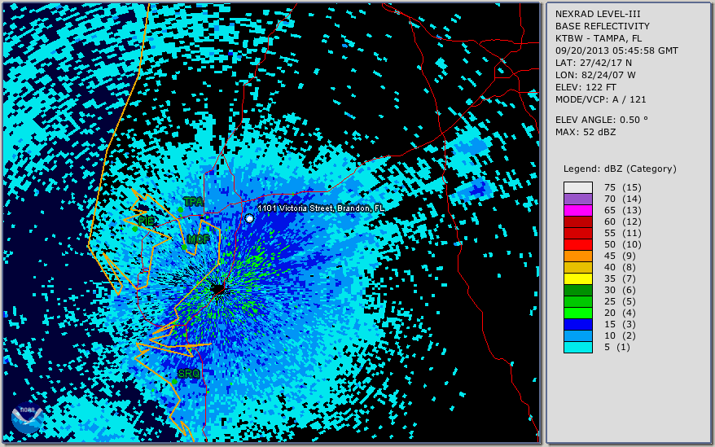This screenshot has height=447, width=715.
Task: Click the 'MAX: 52 dBZ' text
Action: (x=586, y=132)
